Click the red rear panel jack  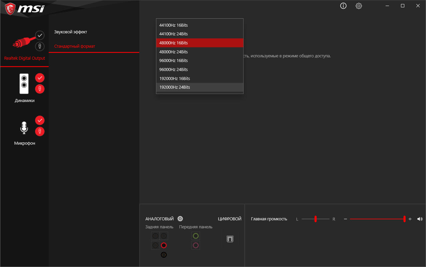point(163,246)
